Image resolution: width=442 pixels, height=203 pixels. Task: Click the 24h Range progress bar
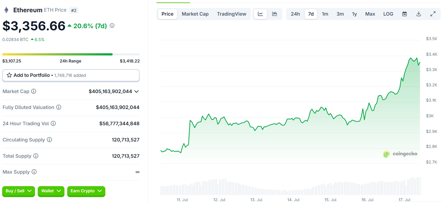tap(71, 54)
